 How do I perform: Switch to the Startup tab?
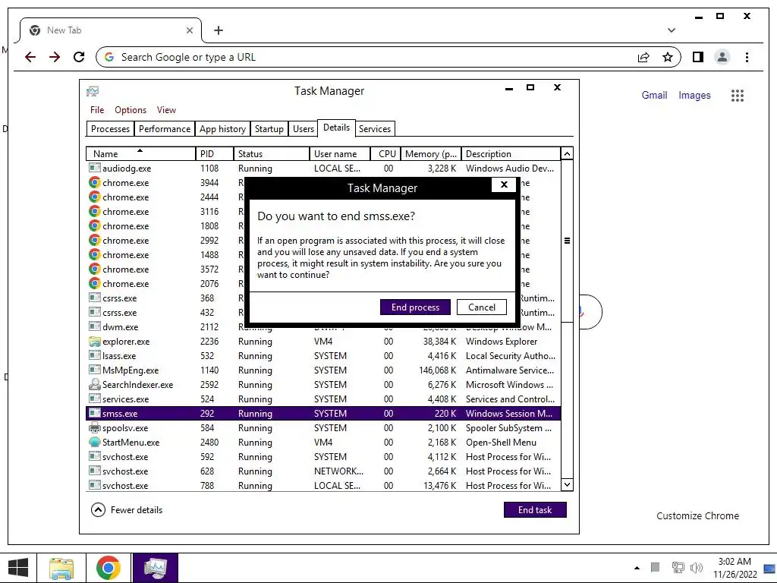pyautogui.click(x=269, y=129)
